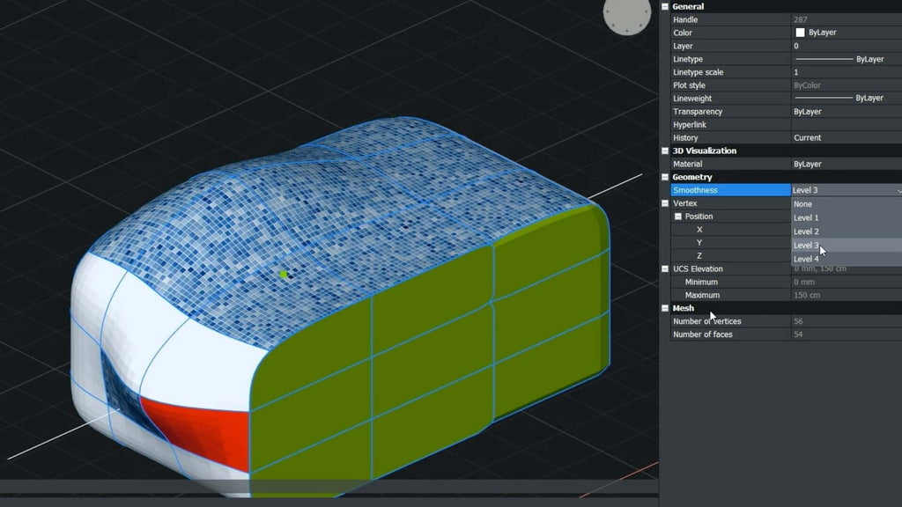Open the Smoothness dropdown arrow
Screen dimensions: 902x507
898,190
